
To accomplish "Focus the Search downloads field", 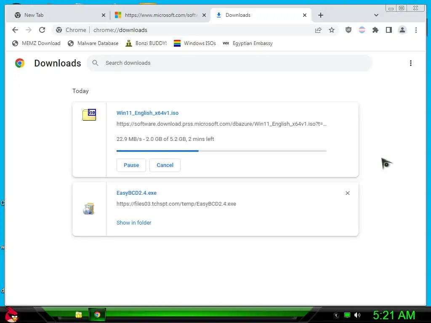I will coord(230,63).
